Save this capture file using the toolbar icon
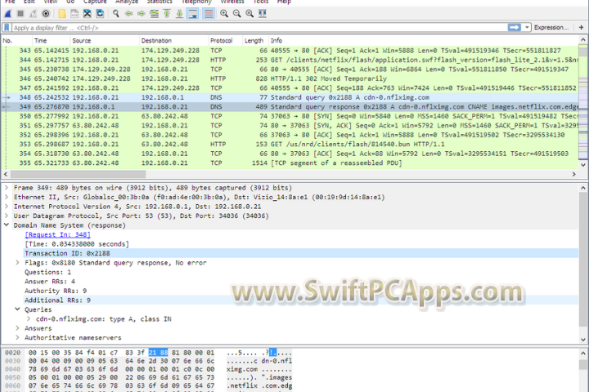 tap(74, 14)
